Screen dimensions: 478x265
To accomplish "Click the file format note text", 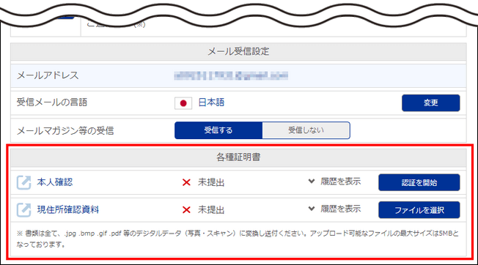I will pyautogui.click(x=238, y=239).
